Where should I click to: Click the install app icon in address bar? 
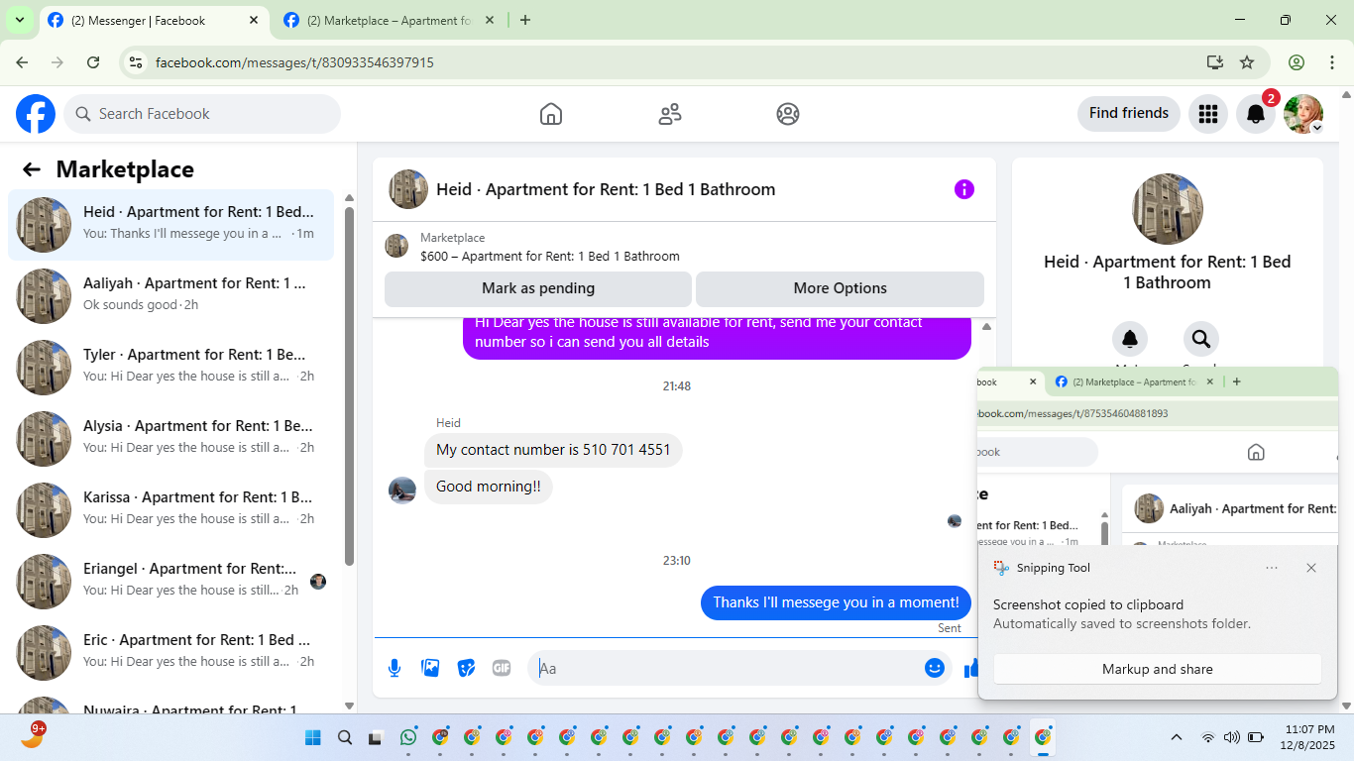click(x=1215, y=62)
